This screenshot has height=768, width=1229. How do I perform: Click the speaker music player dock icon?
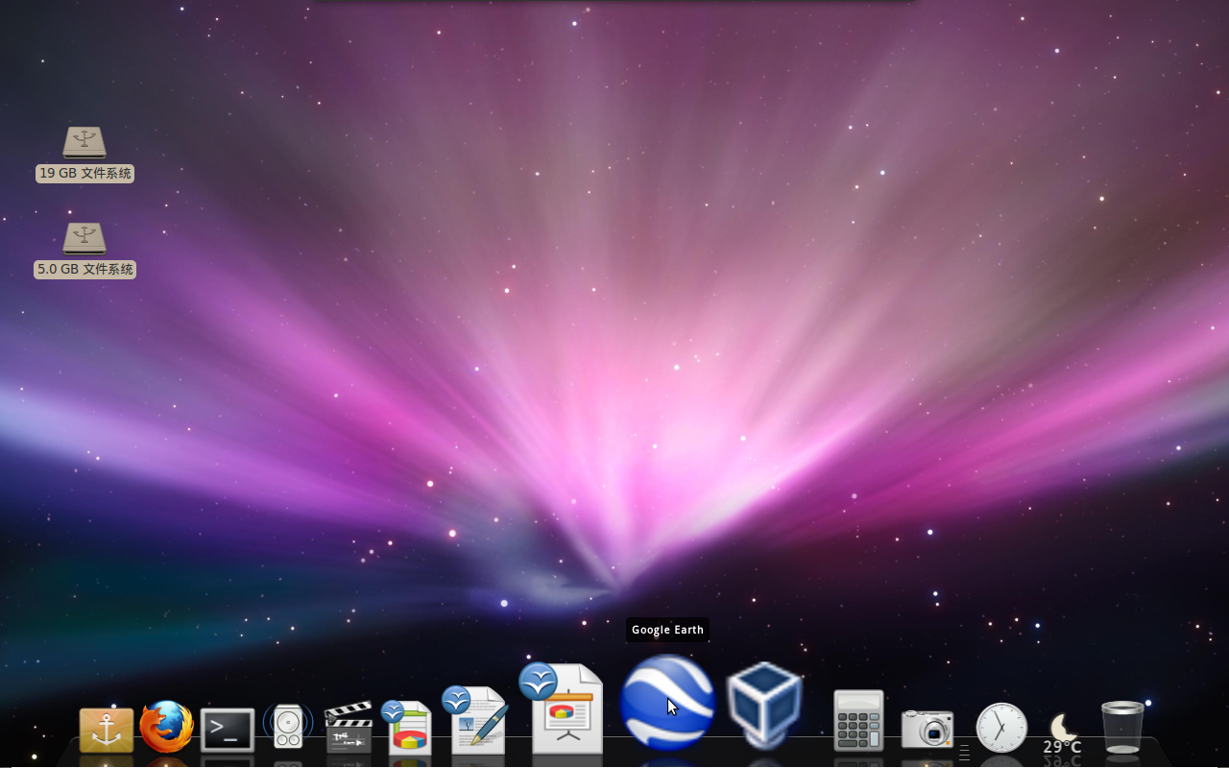coord(288,727)
